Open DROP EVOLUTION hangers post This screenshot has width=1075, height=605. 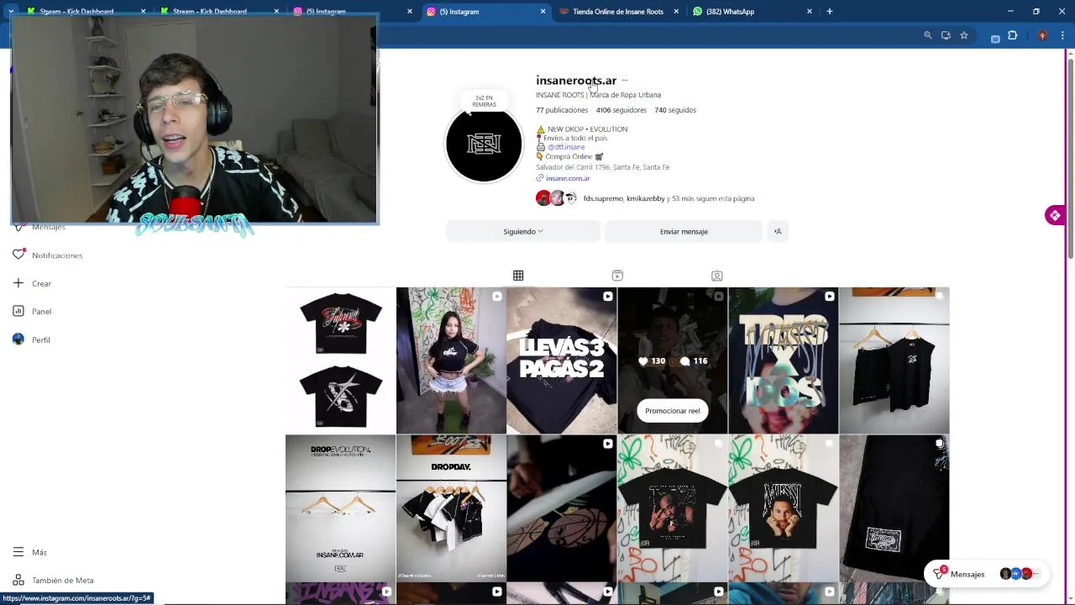pos(340,508)
